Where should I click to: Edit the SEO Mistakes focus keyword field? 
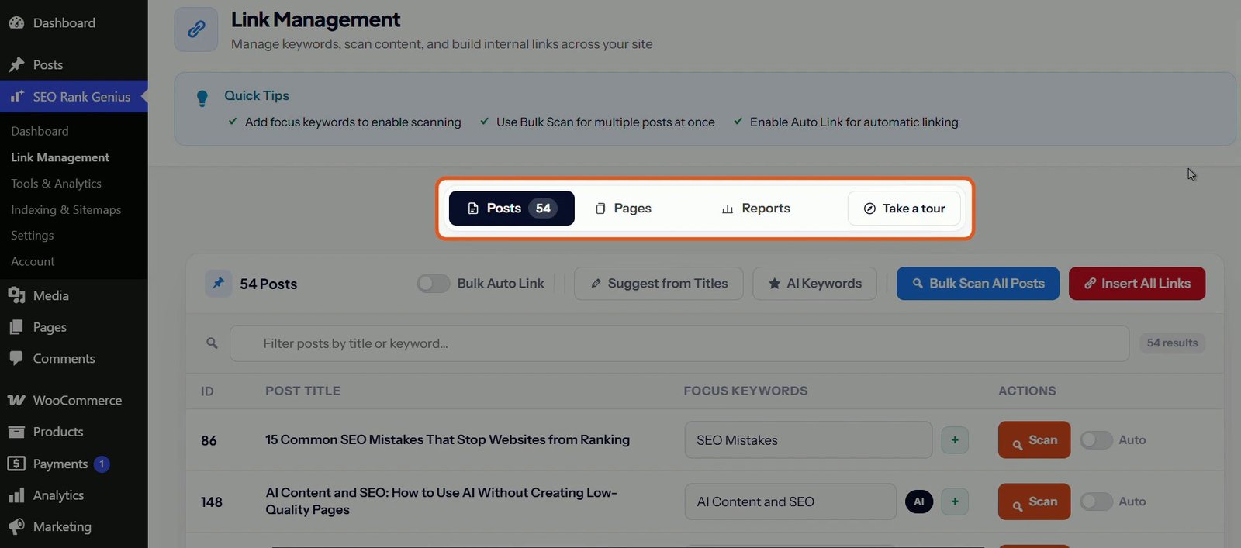pos(808,440)
